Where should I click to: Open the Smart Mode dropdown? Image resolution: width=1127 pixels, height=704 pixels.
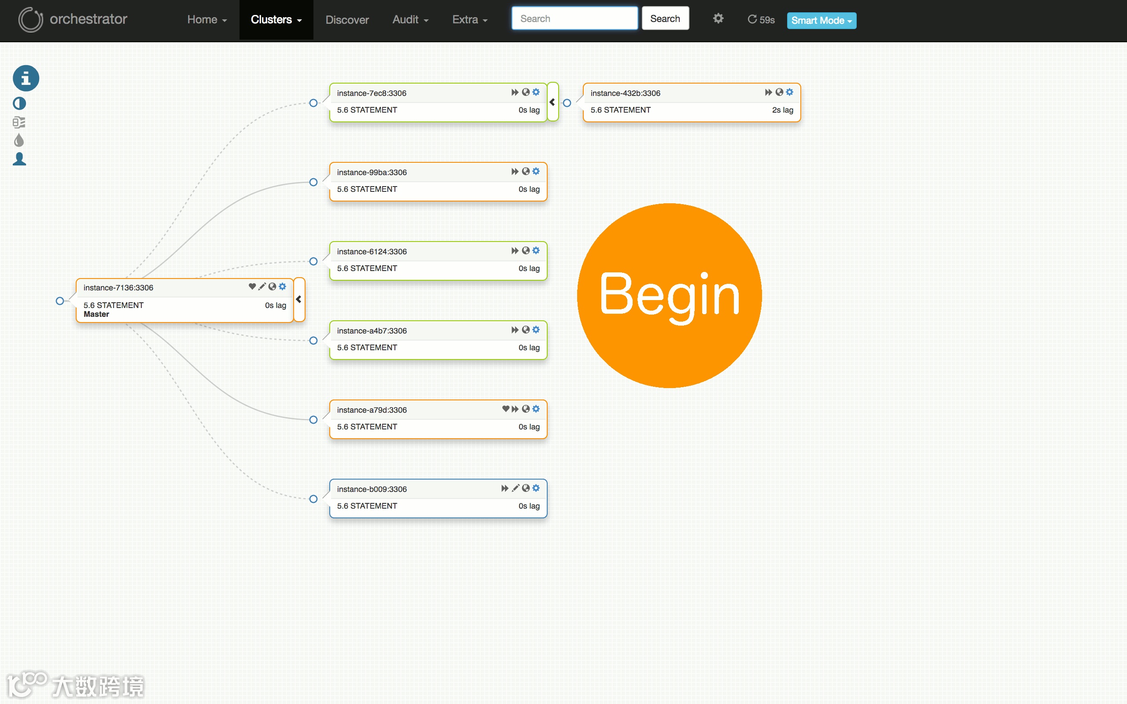point(821,21)
